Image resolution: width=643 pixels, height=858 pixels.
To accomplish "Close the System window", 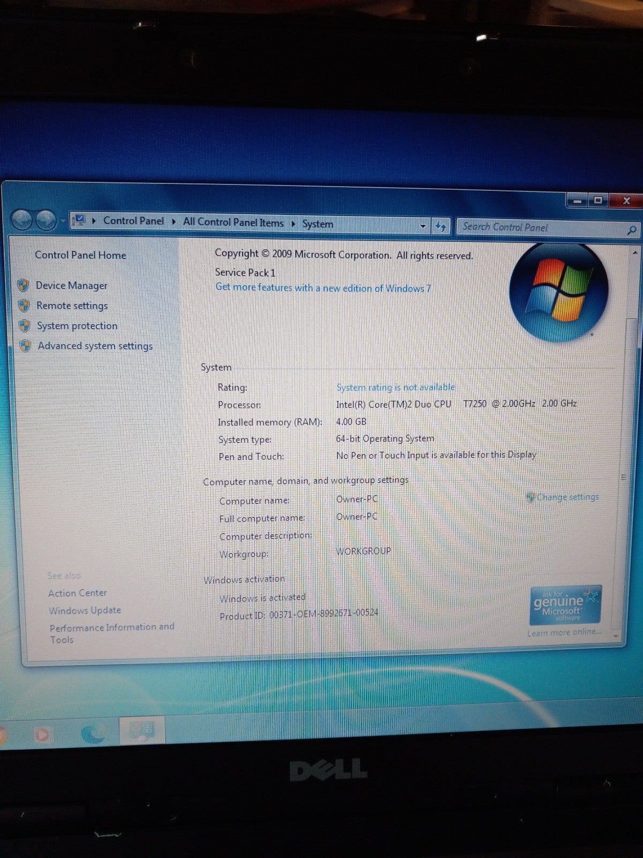I will (626, 201).
